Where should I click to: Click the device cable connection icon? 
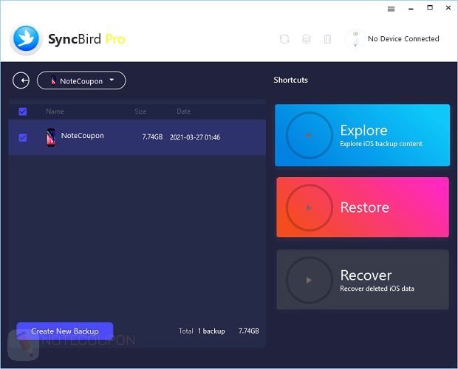coord(355,39)
